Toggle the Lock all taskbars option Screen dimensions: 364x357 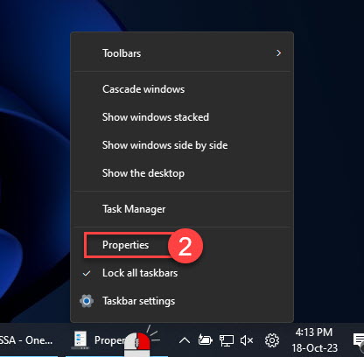[x=182, y=273]
